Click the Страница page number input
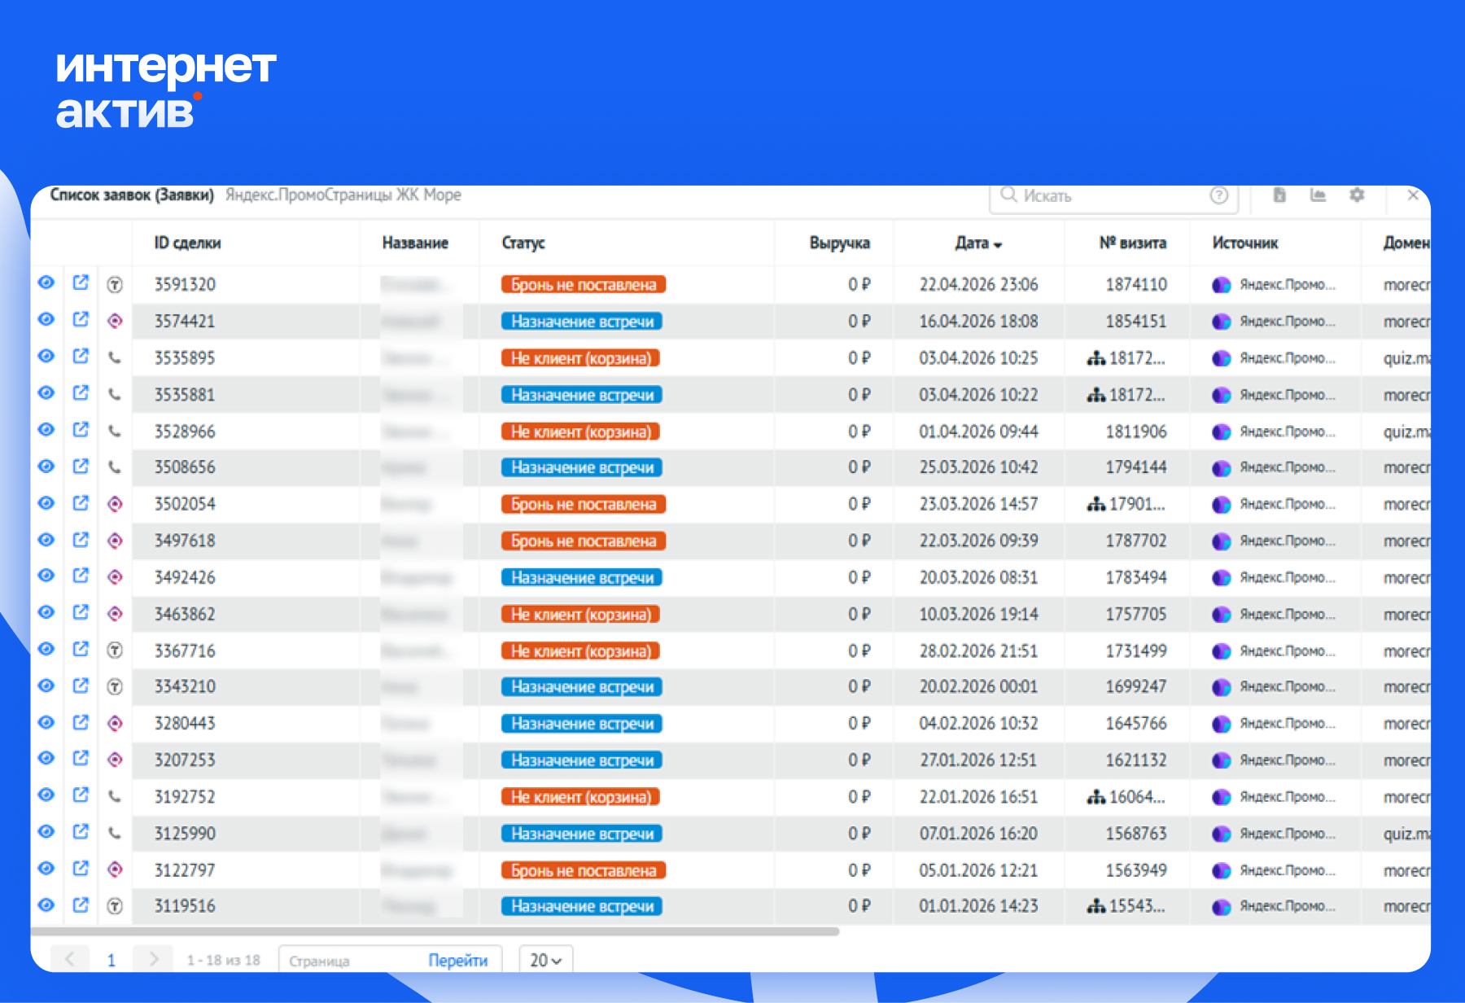Viewport: 1465px width, 1003px height. tap(352, 961)
